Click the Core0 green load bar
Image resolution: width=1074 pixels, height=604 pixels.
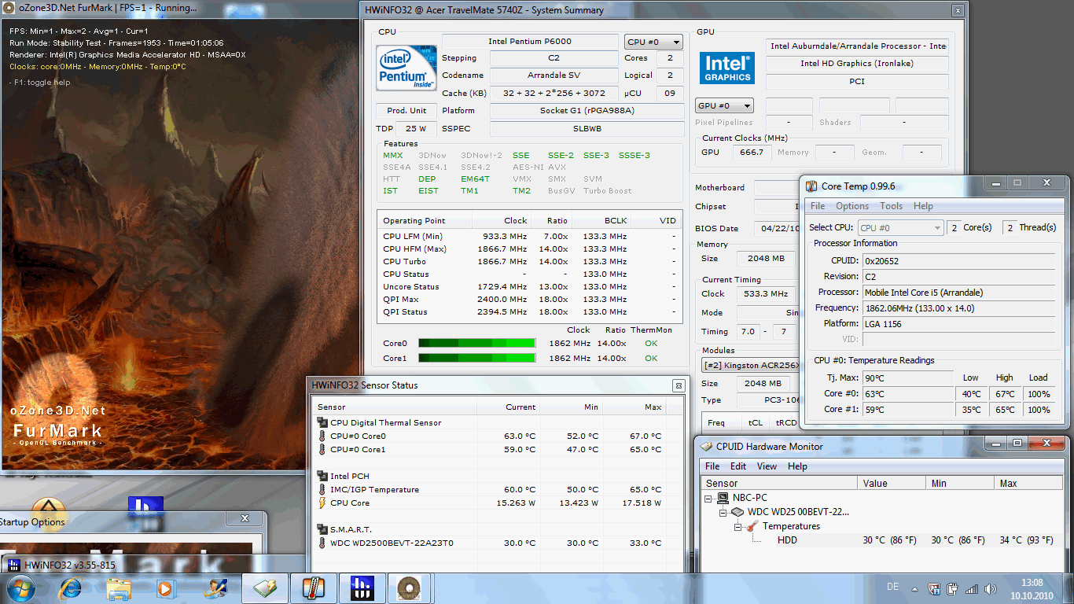[x=476, y=343]
